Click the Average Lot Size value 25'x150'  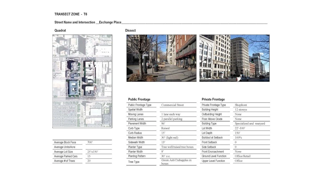click(x=93, y=152)
